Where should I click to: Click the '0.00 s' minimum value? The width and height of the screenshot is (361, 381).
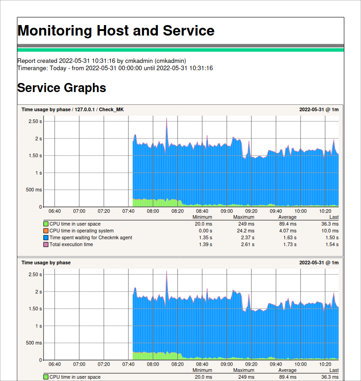coord(205,231)
